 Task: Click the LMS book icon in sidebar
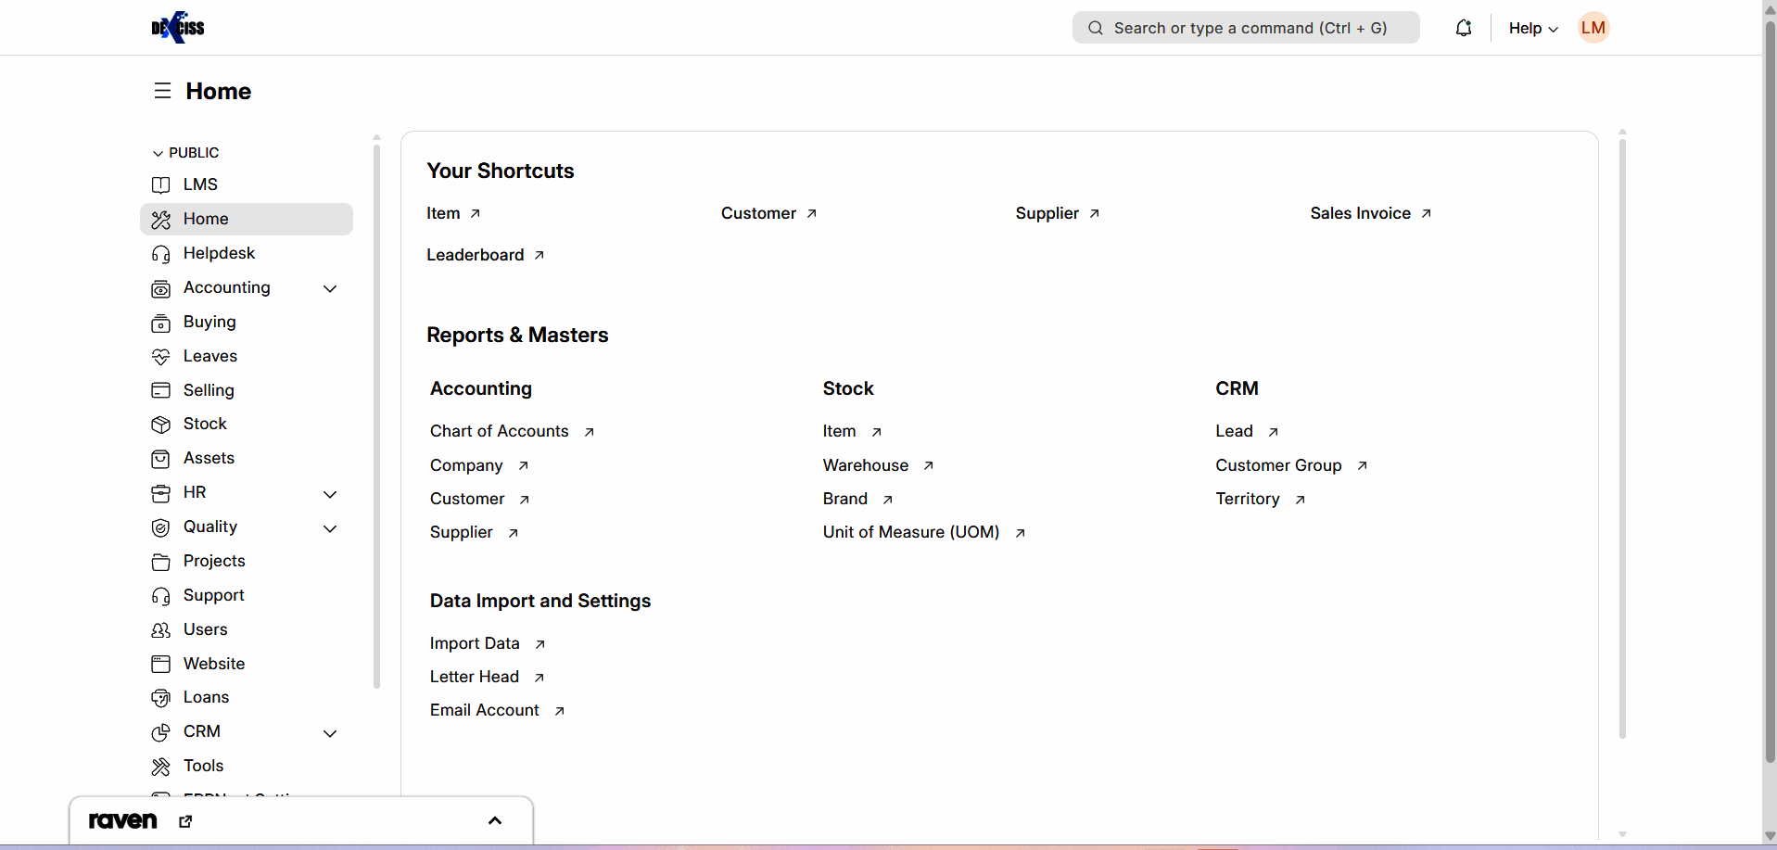tap(160, 185)
